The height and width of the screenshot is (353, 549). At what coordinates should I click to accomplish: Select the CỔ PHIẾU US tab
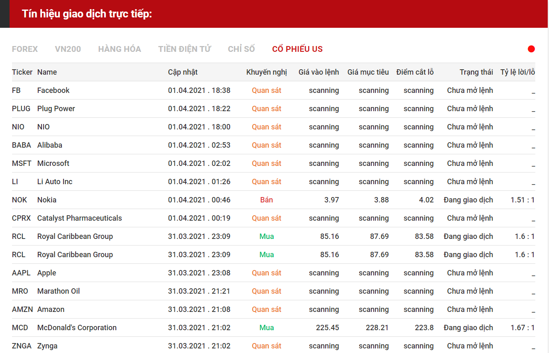coord(297,49)
